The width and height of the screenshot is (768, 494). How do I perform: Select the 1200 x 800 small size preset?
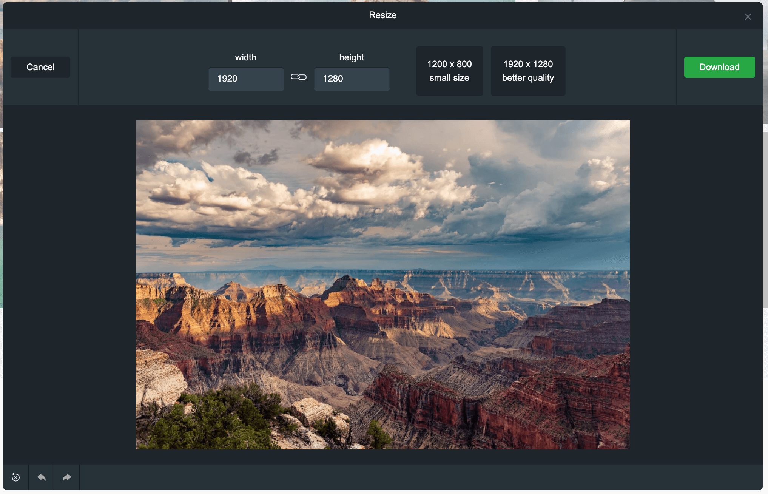[x=449, y=71]
